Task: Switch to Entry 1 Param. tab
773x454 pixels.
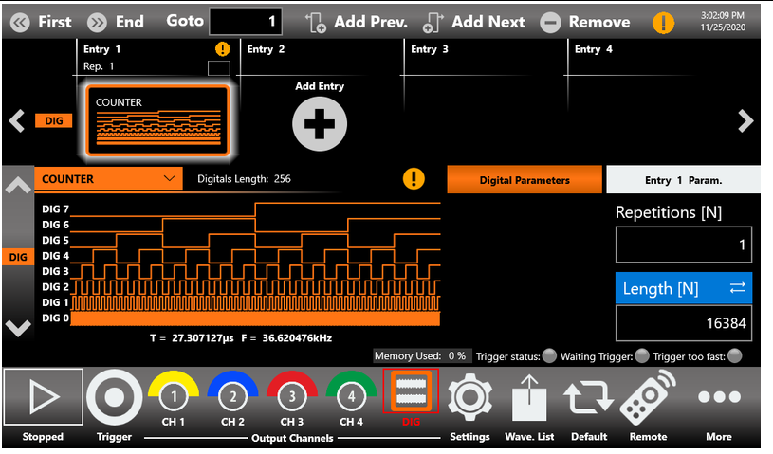Action: [x=683, y=180]
